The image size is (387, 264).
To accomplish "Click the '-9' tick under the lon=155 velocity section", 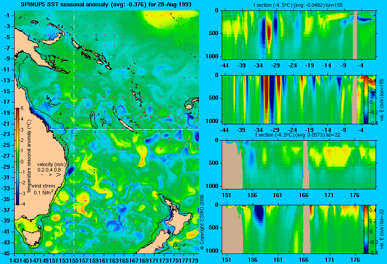I will click(x=344, y=130).
